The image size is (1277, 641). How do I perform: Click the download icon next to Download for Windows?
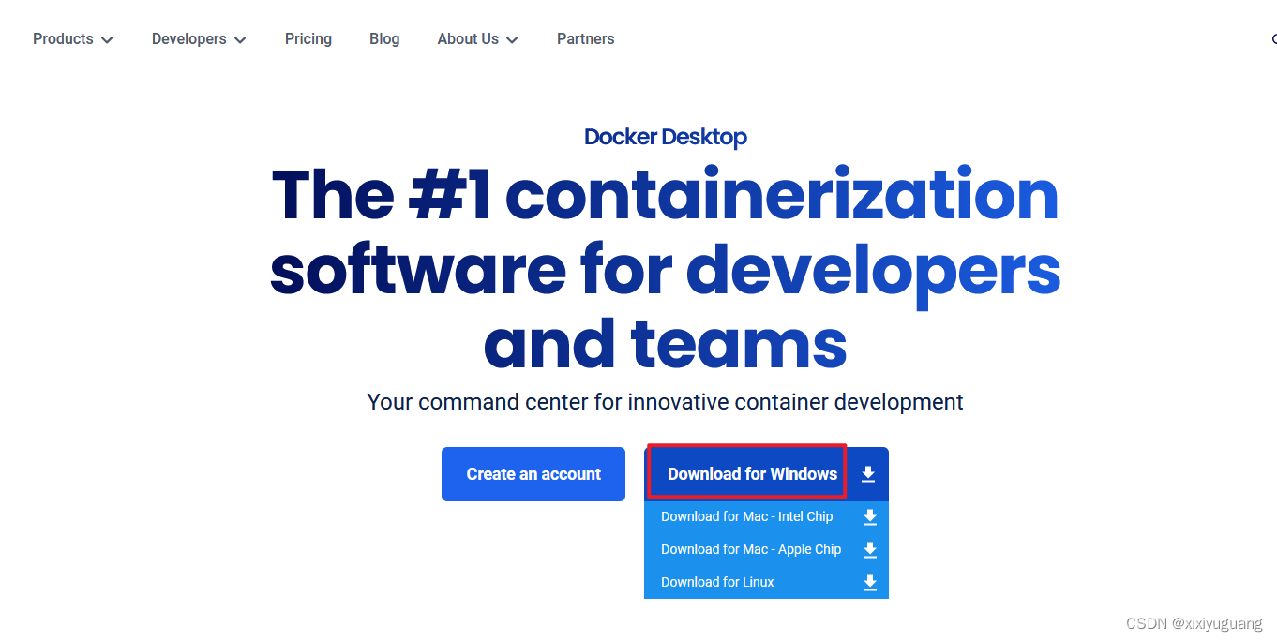867,473
